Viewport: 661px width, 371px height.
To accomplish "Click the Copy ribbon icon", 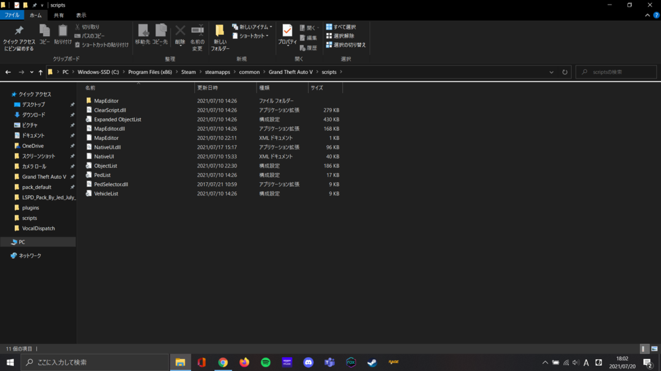I will pyautogui.click(x=44, y=34).
